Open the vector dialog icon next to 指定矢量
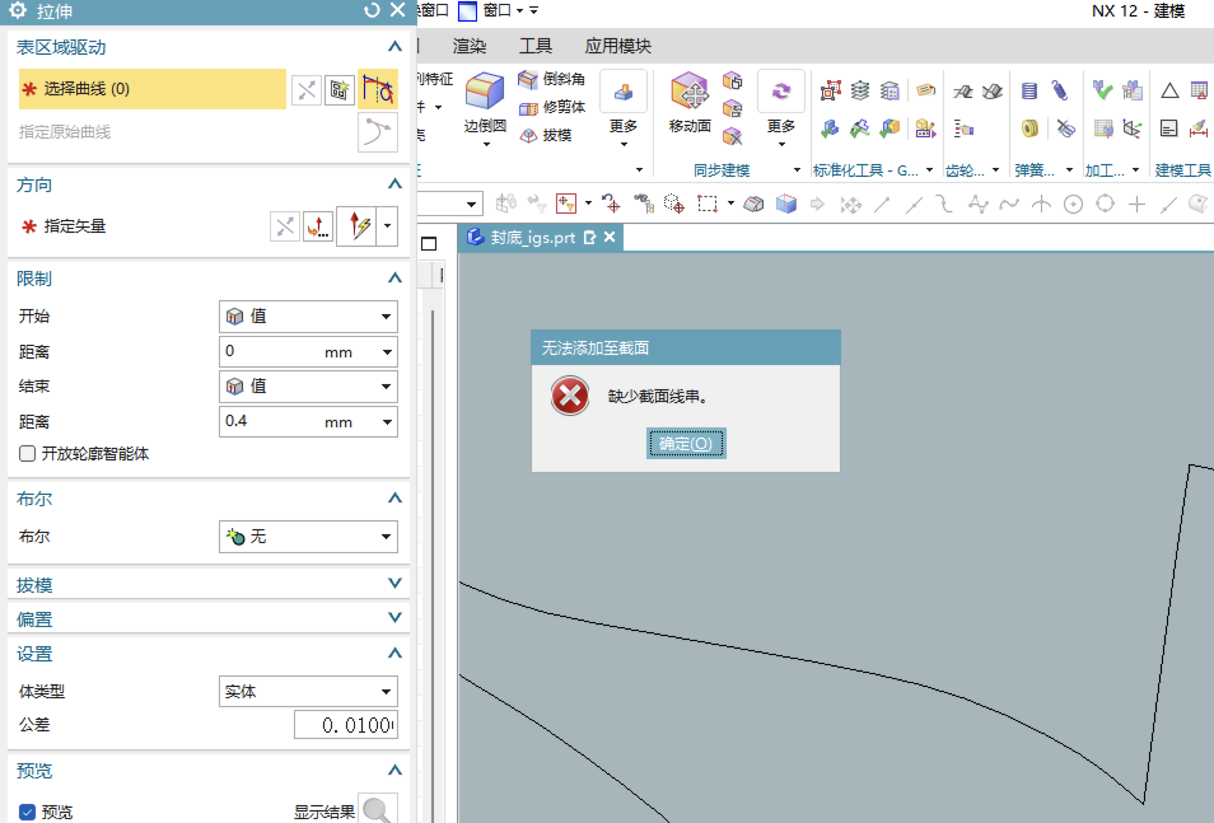Viewport: 1214px width, 823px height. coord(318,226)
